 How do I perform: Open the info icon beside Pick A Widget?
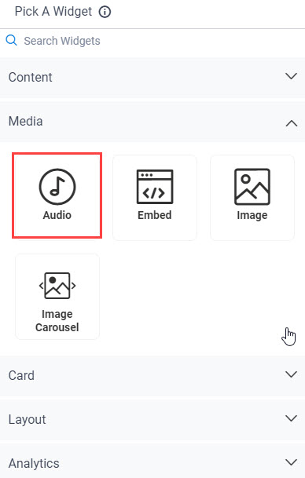pyautogui.click(x=105, y=12)
